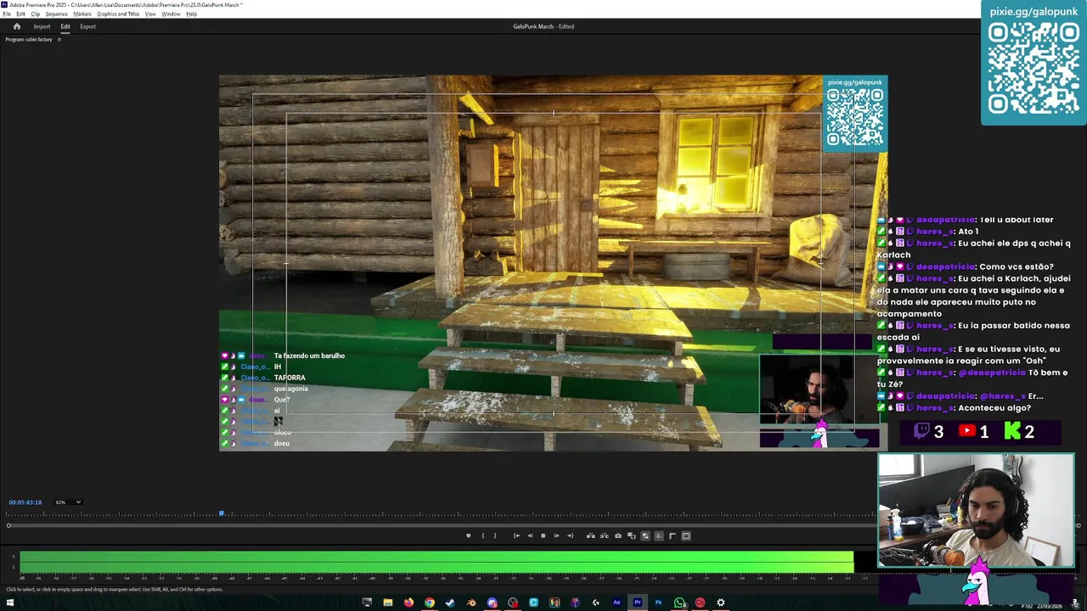Switch to the Export workspace tab
Image resolution: width=1087 pixels, height=611 pixels.
[87, 26]
